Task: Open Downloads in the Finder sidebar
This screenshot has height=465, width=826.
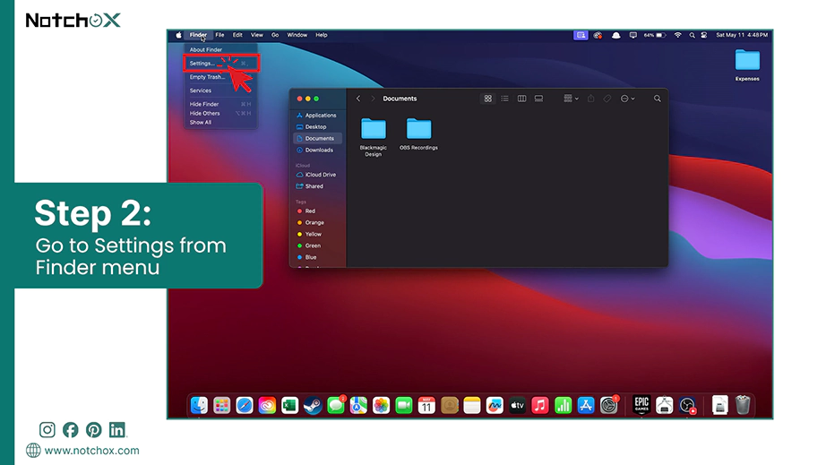Action: pos(316,151)
